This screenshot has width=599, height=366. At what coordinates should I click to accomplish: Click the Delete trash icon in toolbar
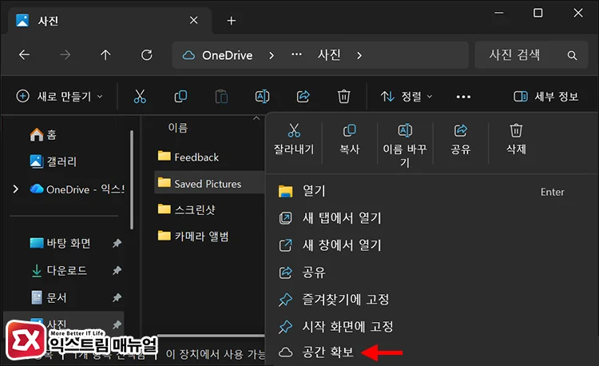(x=343, y=96)
